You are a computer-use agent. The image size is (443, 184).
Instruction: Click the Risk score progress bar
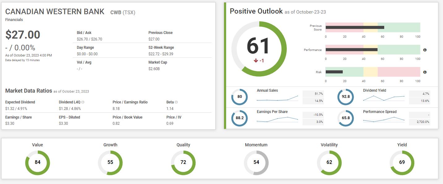coord(373,72)
